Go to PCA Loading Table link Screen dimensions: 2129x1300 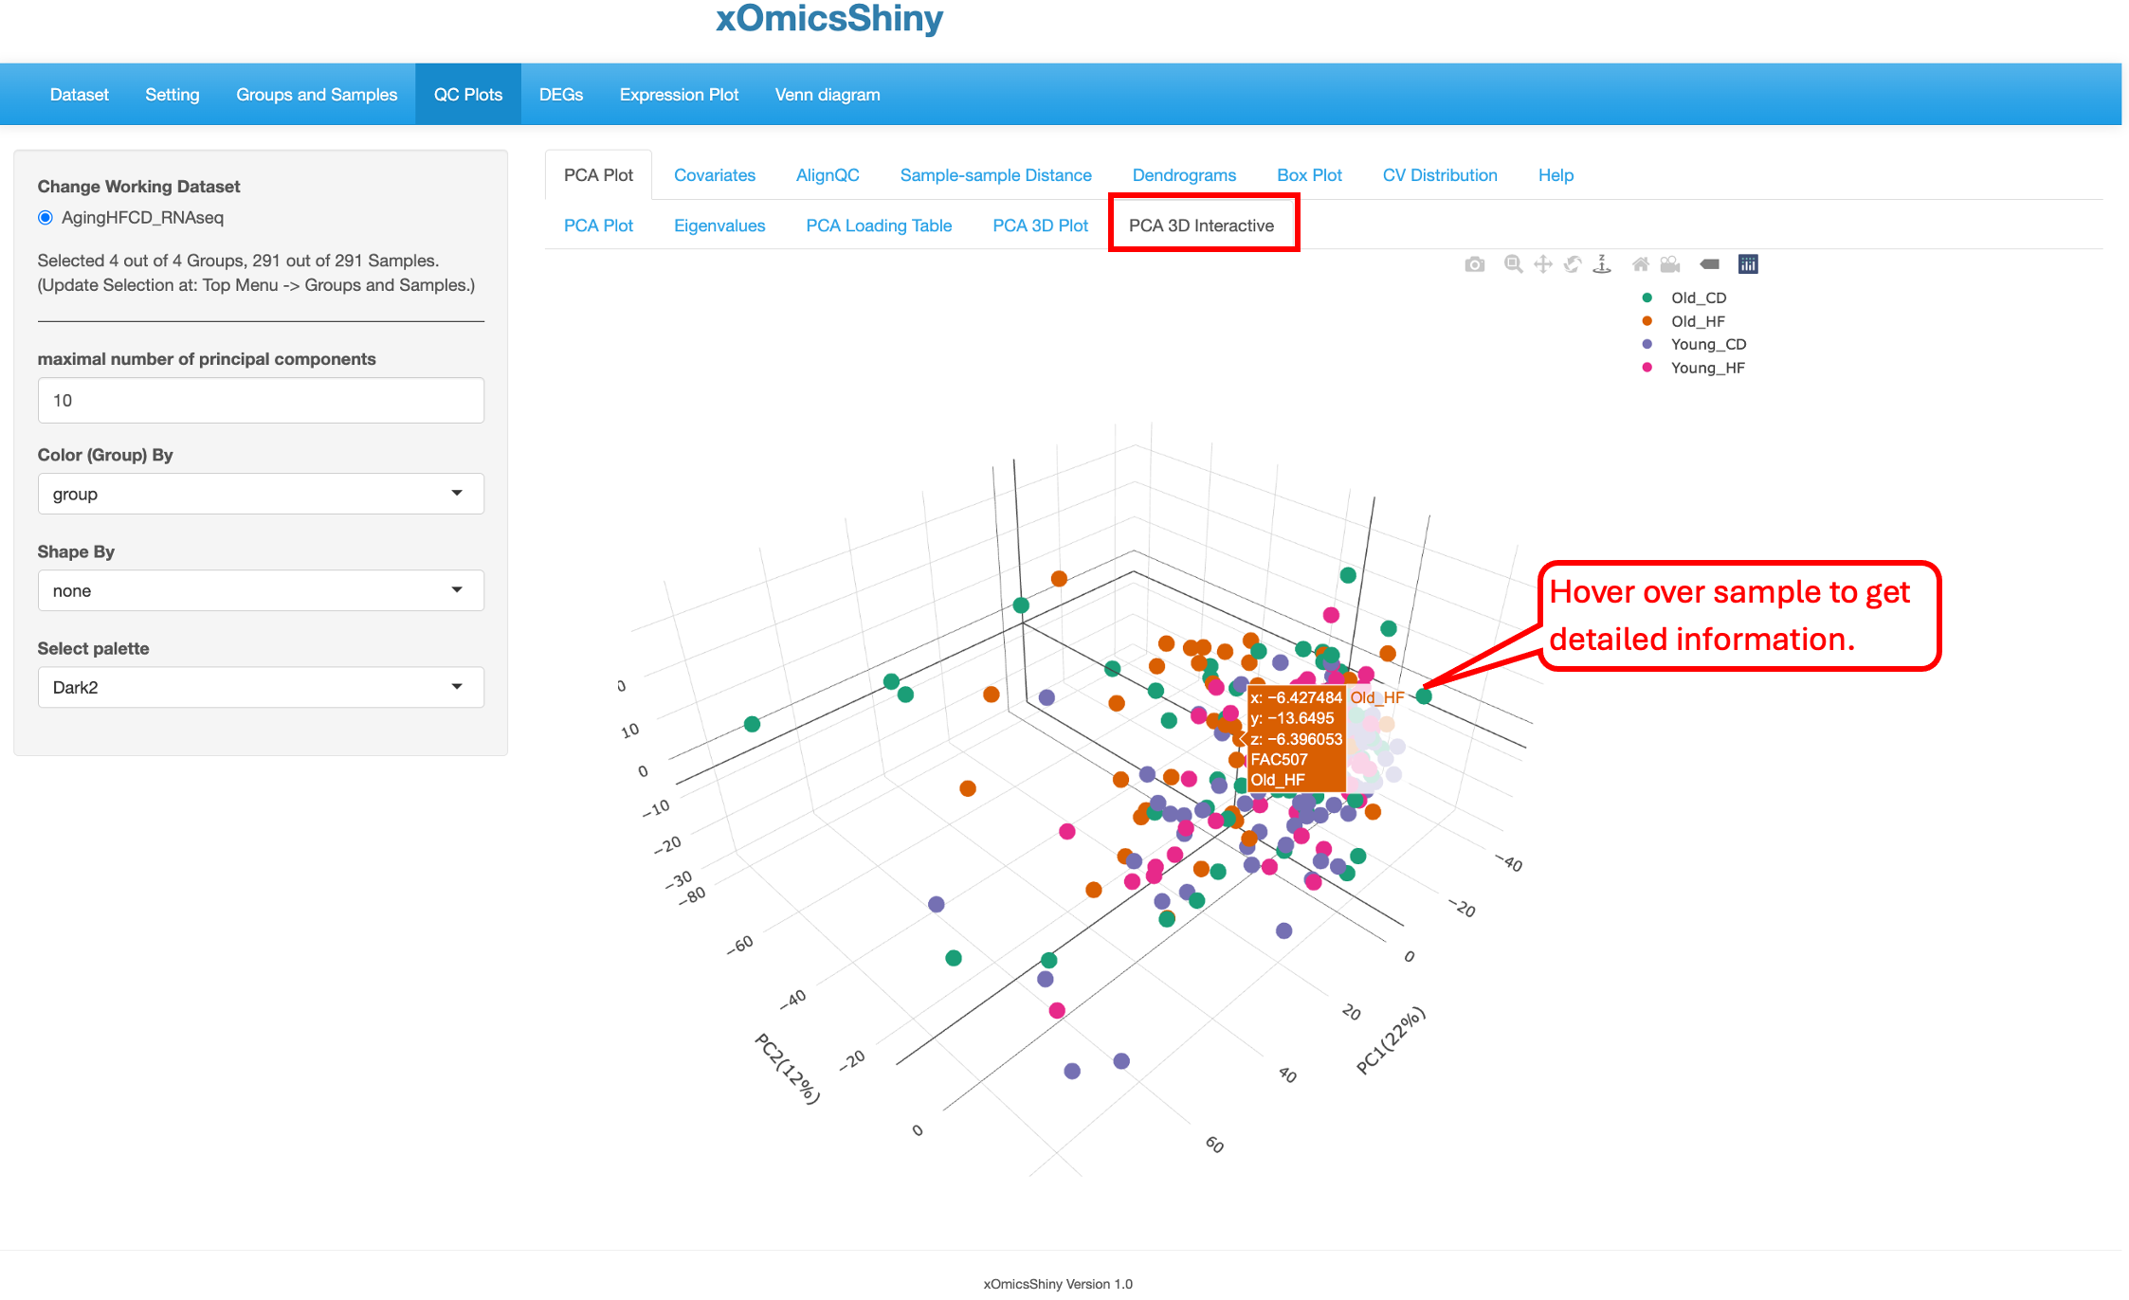[x=878, y=226]
